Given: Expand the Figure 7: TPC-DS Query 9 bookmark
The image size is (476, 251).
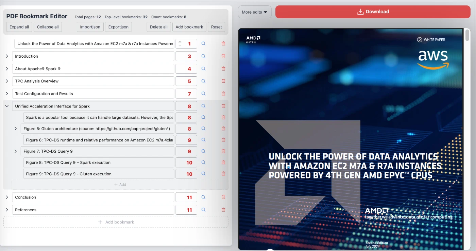Looking at the screenshot, I should 16,151.
